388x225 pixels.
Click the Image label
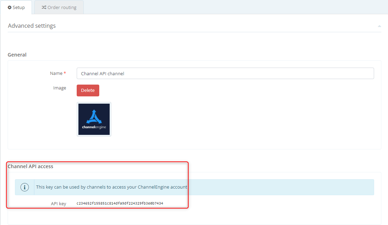(x=59, y=88)
